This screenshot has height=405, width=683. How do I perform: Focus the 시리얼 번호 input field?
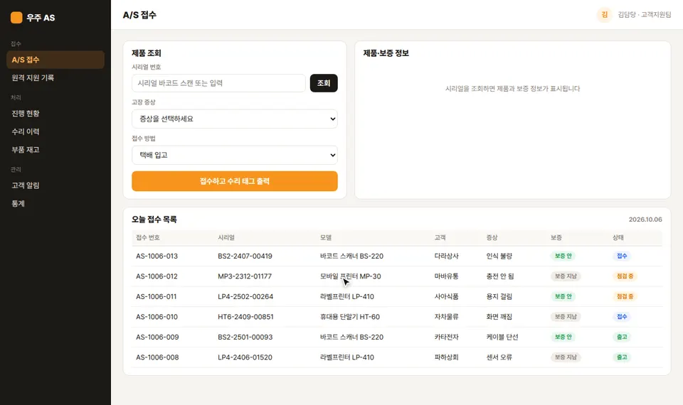pyautogui.click(x=218, y=83)
